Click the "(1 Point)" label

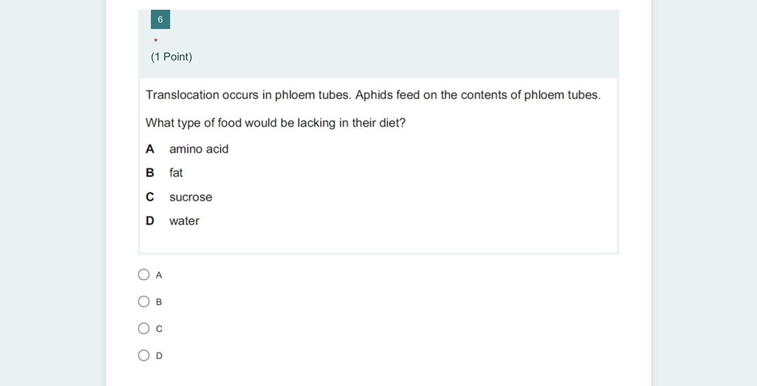pyautogui.click(x=171, y=57)
